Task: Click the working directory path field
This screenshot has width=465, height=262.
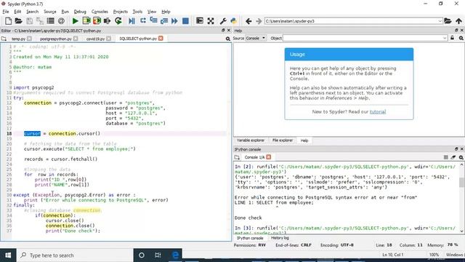Action: 351,21
